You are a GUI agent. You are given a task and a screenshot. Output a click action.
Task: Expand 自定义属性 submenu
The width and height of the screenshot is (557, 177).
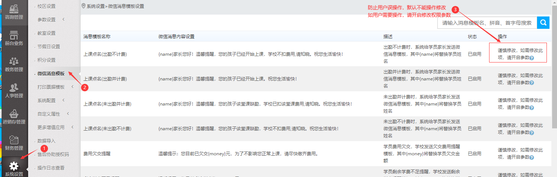[68, 114]
